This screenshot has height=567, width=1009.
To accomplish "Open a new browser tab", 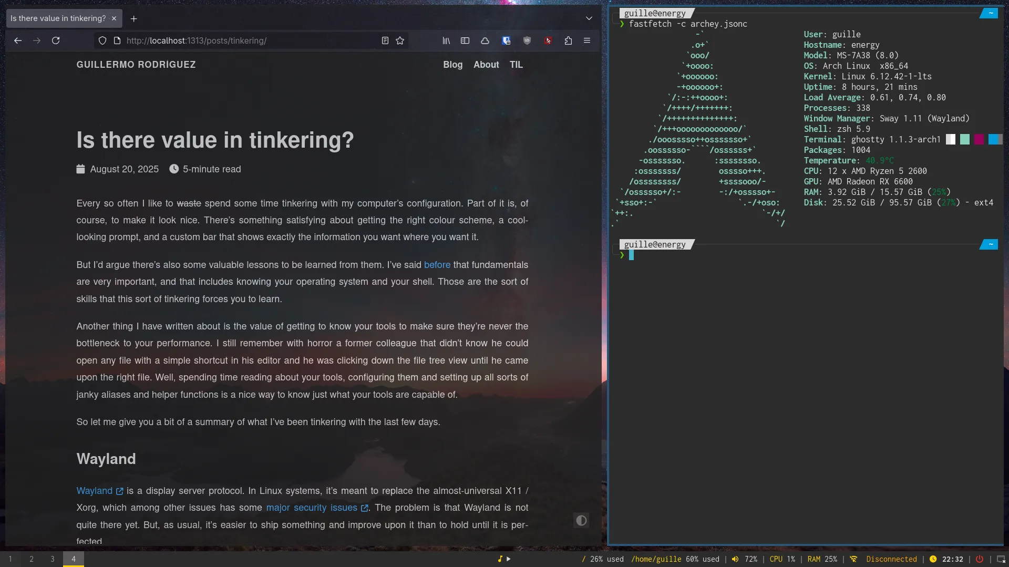I will pos(134,18).
